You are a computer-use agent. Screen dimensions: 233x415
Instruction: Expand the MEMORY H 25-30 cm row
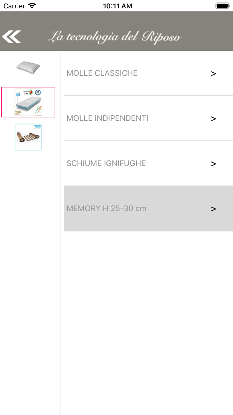(213, 209)
